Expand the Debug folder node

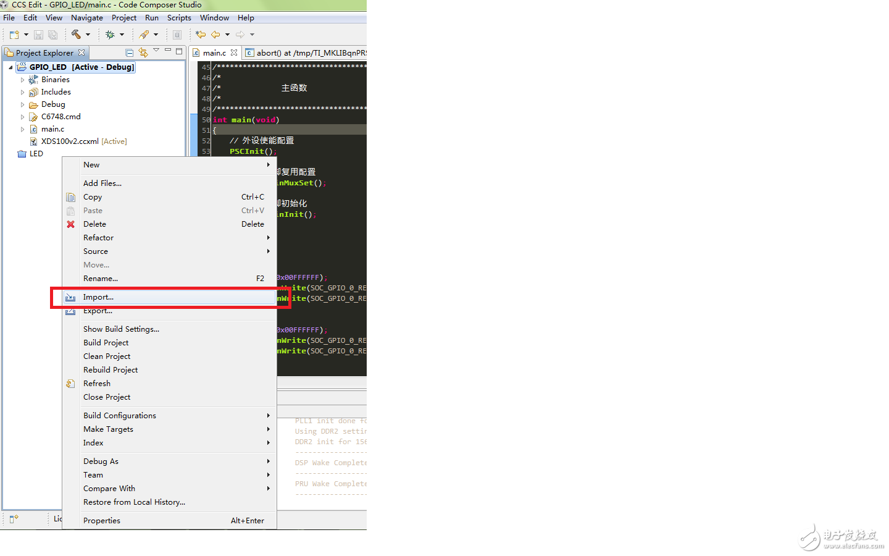tap(22, 104)
